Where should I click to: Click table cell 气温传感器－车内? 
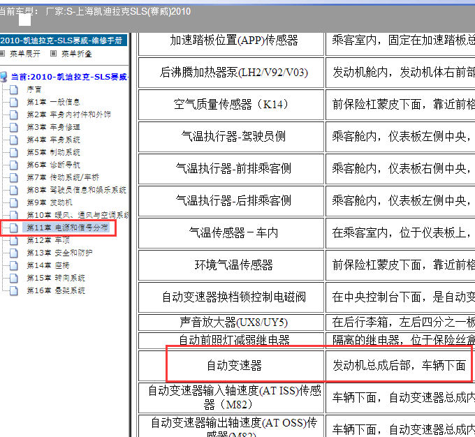point(231,233)
